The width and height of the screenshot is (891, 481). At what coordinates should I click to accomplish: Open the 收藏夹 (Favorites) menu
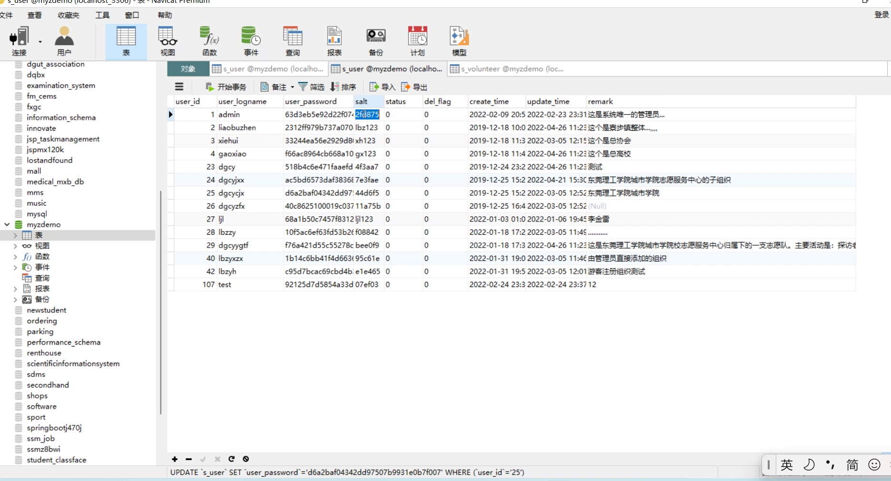tap(69, 15)
